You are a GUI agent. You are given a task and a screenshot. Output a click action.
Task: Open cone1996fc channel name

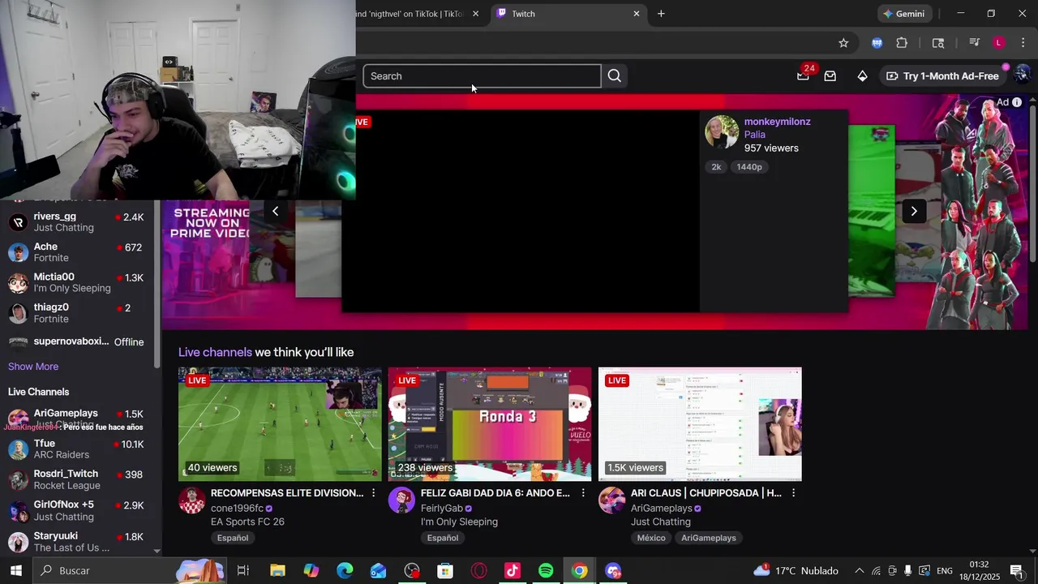tap(237, 509)
